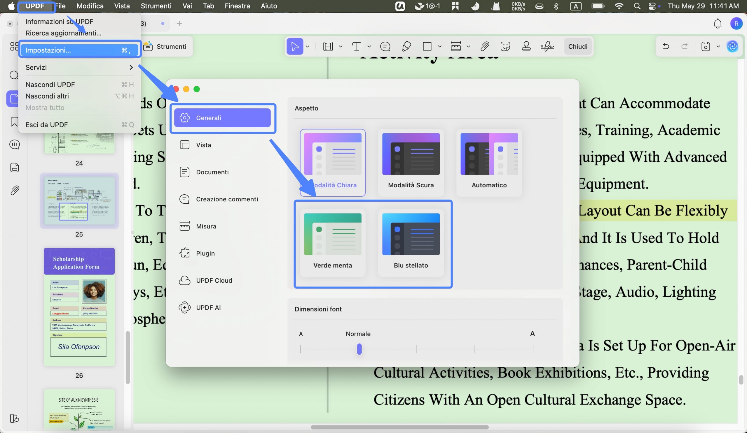
Task: Open the notifications bell
Action: (x=717, y=23)
